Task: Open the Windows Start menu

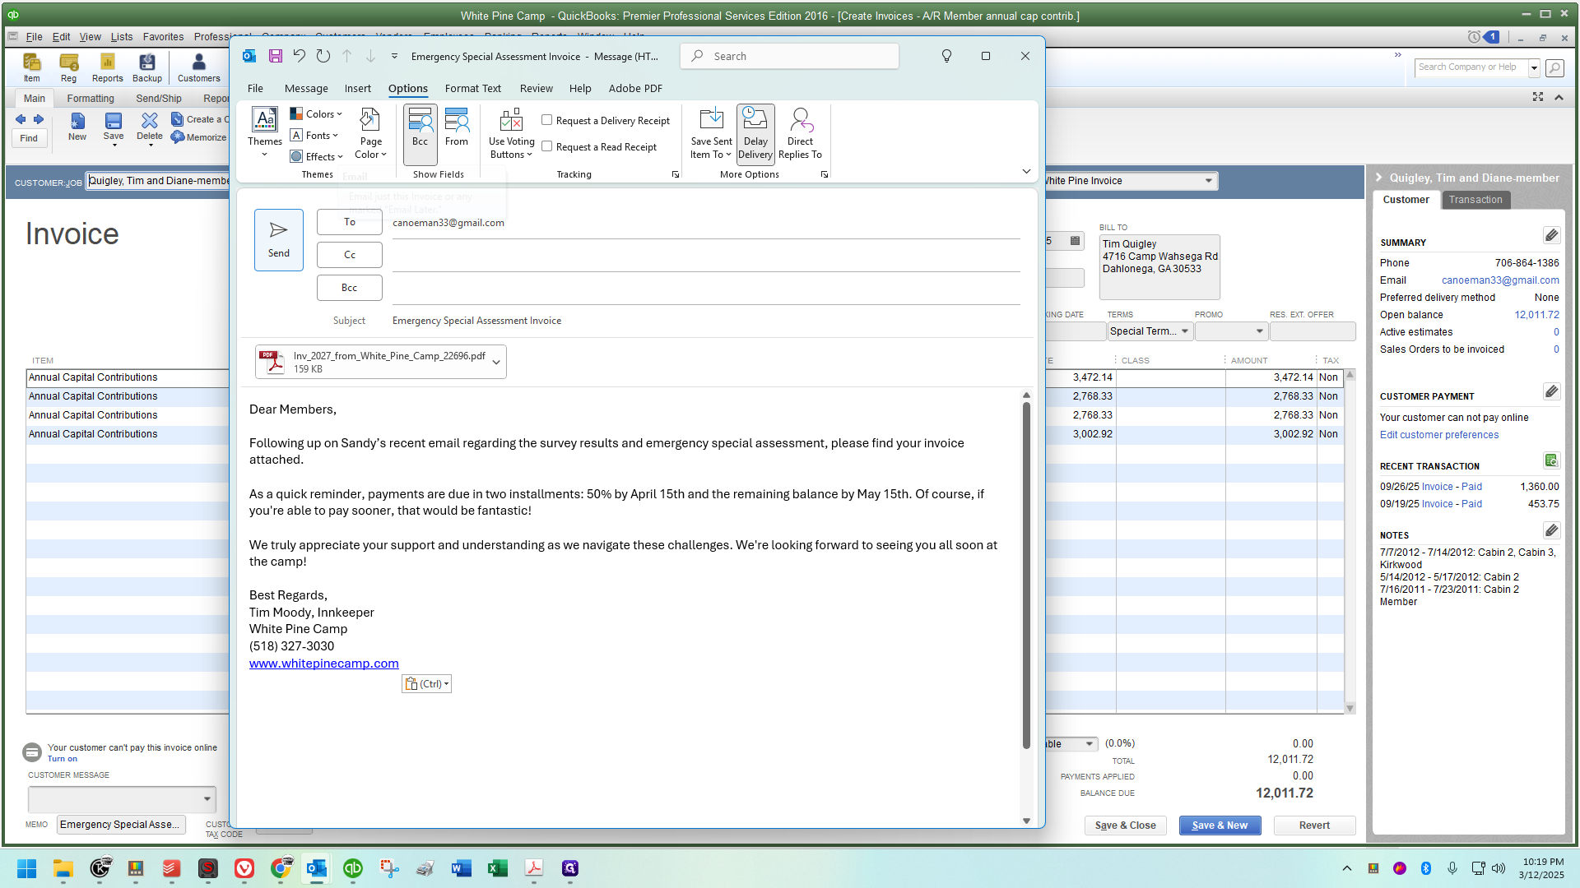Action: click(26, 868)
